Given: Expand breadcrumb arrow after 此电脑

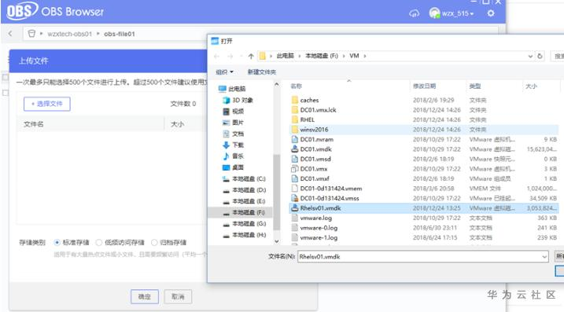Looking at the screenshot, I should [x=299, y=56].
